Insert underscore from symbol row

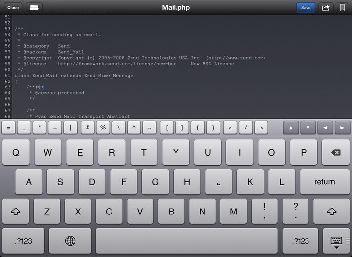[24, 128]
